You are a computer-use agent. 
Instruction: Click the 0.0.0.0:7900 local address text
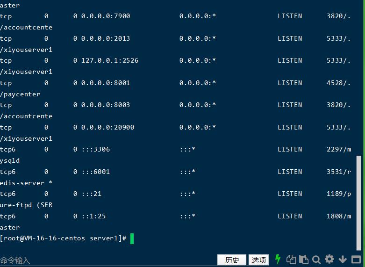(x=106, y=16)
